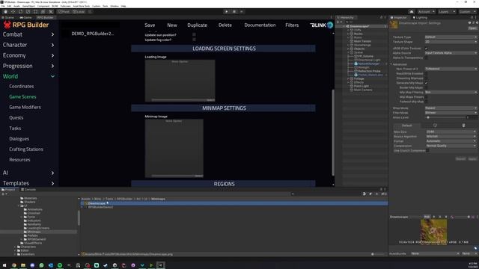Screen dimensions: 479x269
Task: Click the help icon in Inspector header
Action: tap(469, 22)
